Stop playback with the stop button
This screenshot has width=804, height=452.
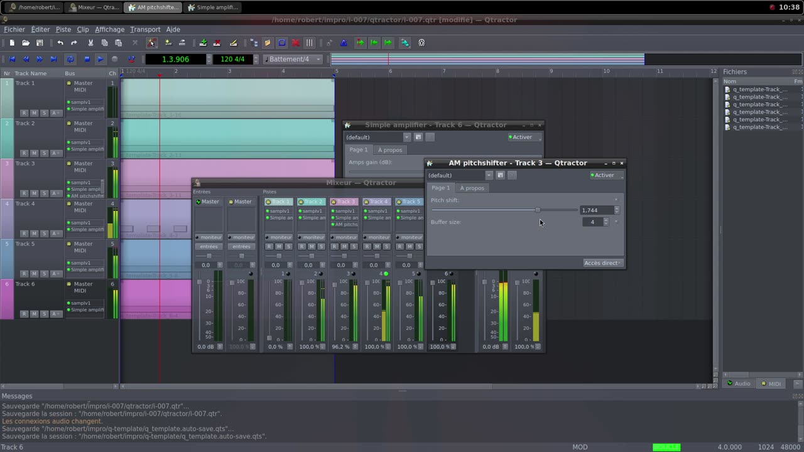[x=87, y=59]
